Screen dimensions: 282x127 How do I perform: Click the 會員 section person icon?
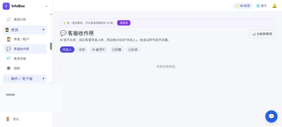7,30
